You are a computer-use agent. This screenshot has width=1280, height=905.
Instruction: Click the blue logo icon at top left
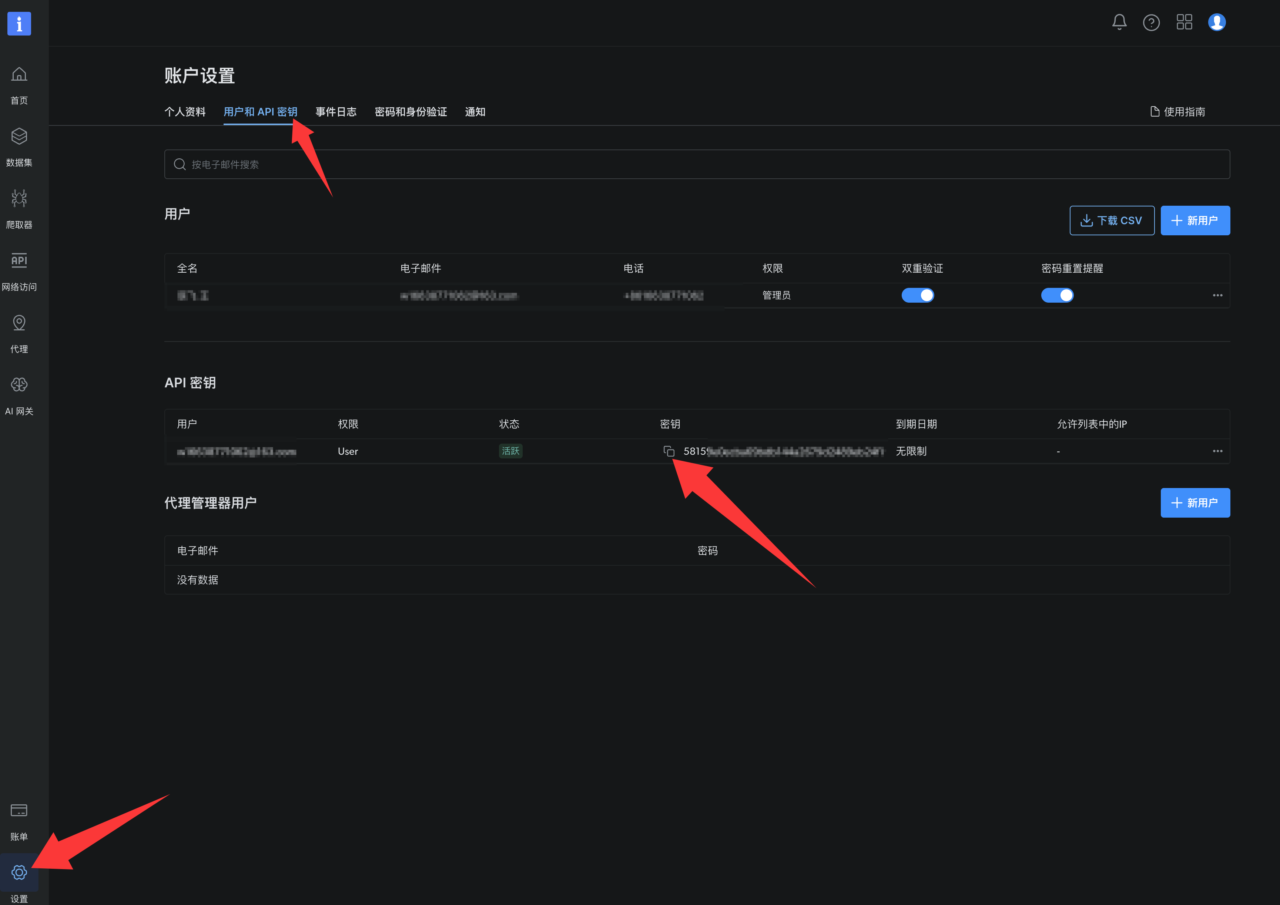click(19, 23)
